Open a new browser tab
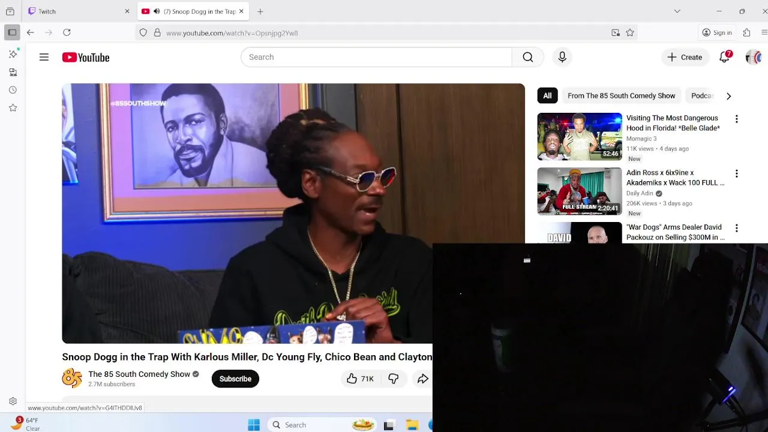This screenshot has width=768, height=432. [x=260, y=11]
